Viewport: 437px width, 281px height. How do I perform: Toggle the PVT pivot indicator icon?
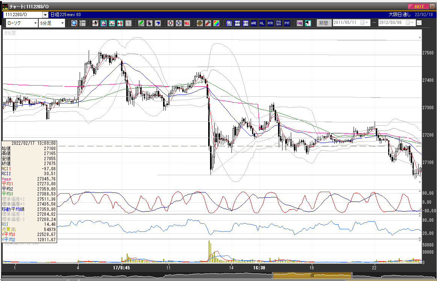click(x=287, y=23)
